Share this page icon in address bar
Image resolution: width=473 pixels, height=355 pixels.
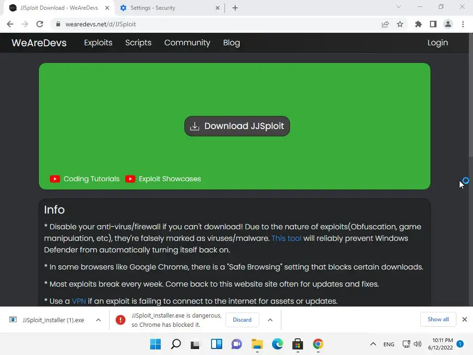385,24
